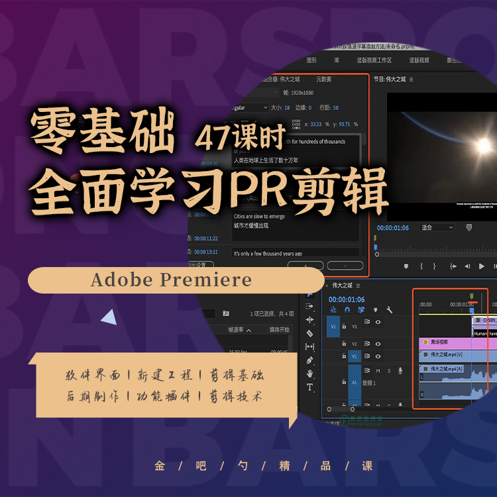Click the voice-over record mic on 音频 1

[400, 370]
